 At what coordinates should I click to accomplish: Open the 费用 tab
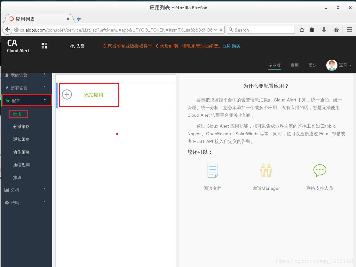click(x=295, y=65)
